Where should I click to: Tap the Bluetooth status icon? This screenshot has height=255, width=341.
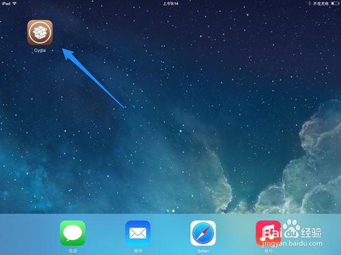pos(310,3)
